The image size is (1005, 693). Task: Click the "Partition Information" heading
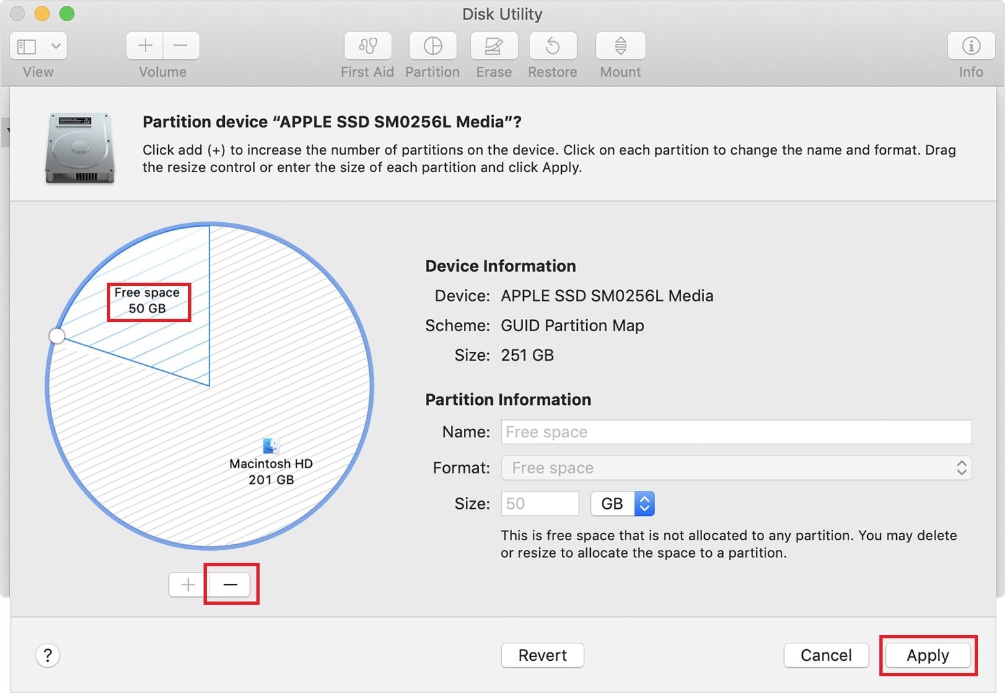pyautogui.click(x=508, y=400)
